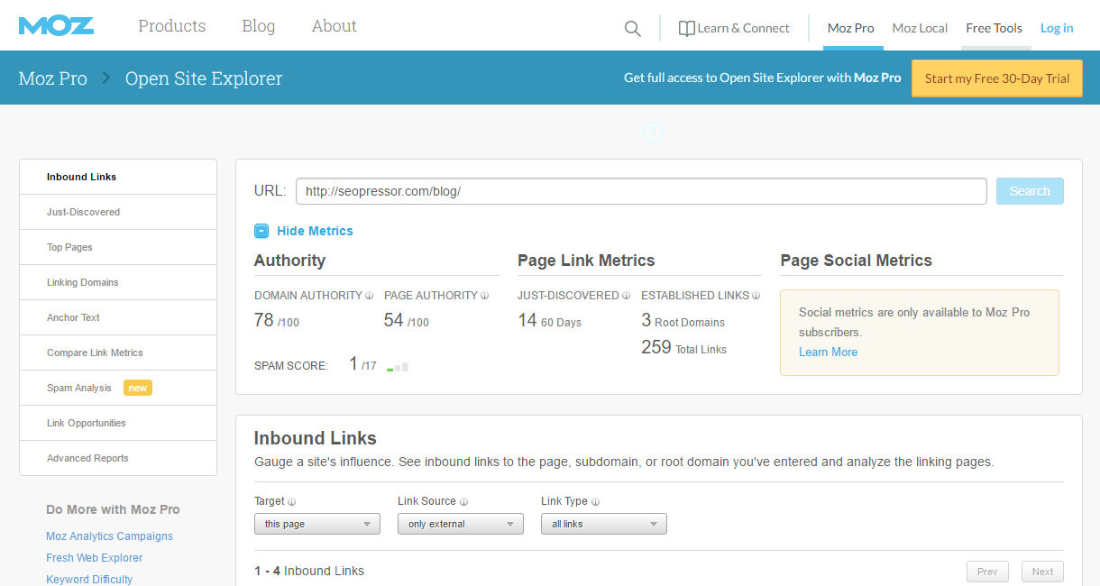This screenshot has height=586, width=1100.
Task: Open the Learn More link about social metrics
Action: [828, 352]
